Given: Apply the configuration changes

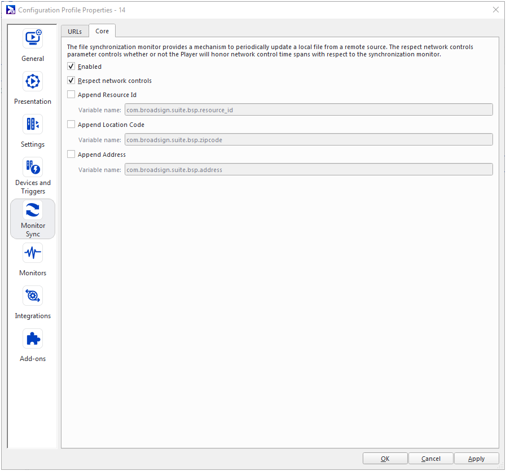Looking at the screenshot, I should 477,459.
